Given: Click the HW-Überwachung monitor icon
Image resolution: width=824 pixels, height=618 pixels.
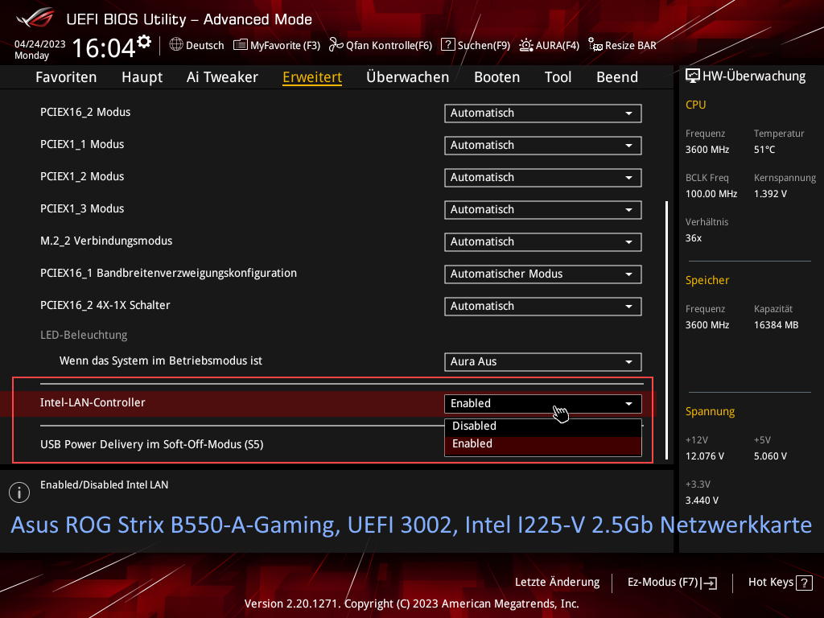Looking at the screenshot, I should [x=693, y=75].
